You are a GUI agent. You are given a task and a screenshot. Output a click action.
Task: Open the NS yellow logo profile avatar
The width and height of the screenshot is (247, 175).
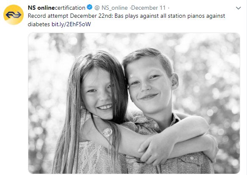click(14, 15)
